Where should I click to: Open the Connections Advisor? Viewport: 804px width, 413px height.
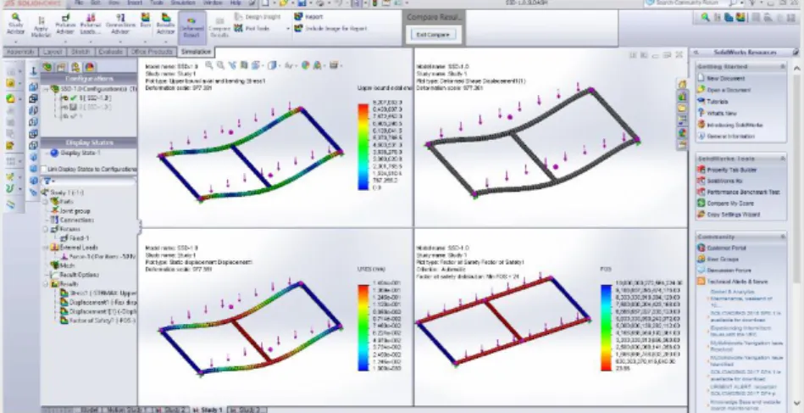click(120, 25)
